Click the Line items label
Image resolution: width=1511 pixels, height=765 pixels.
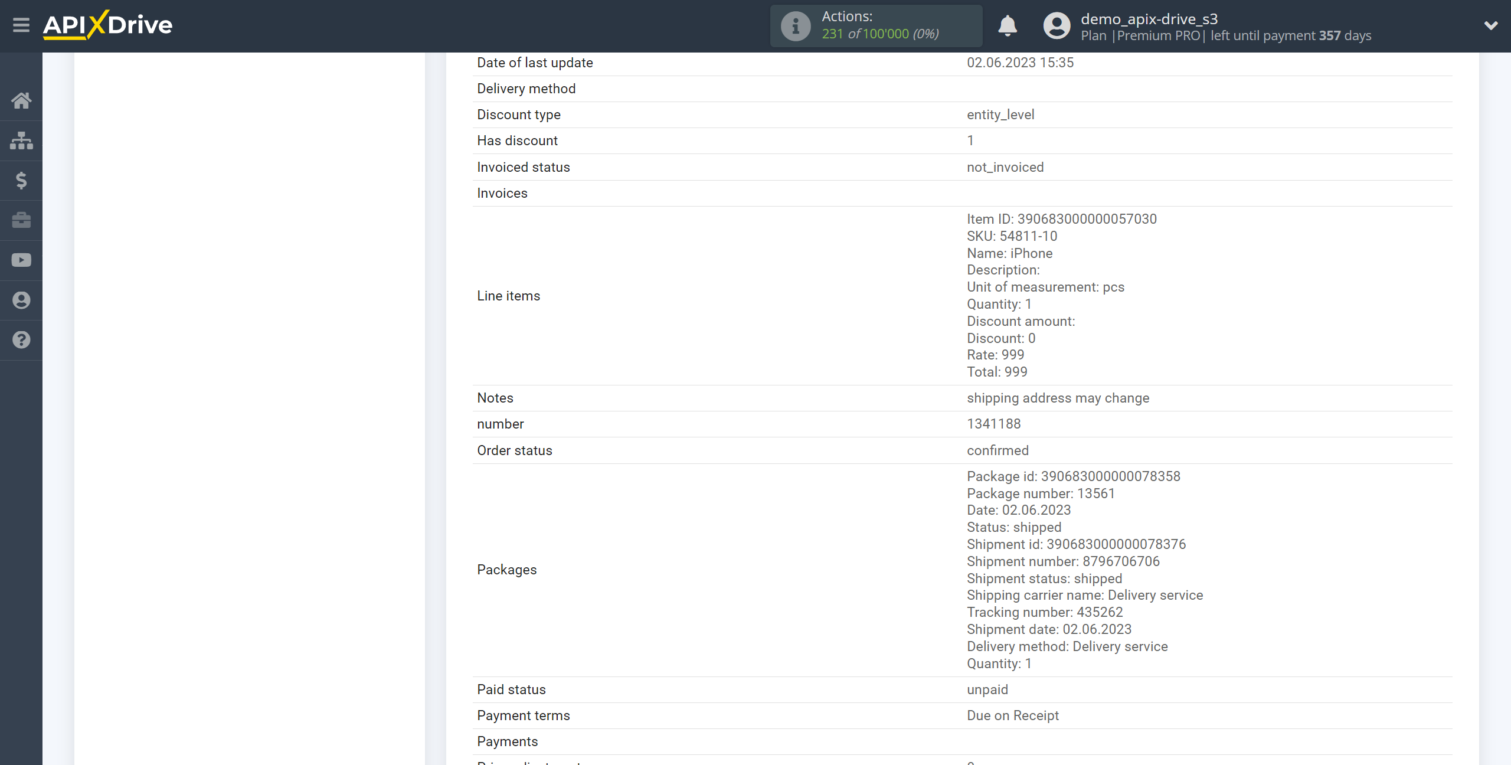508,296
